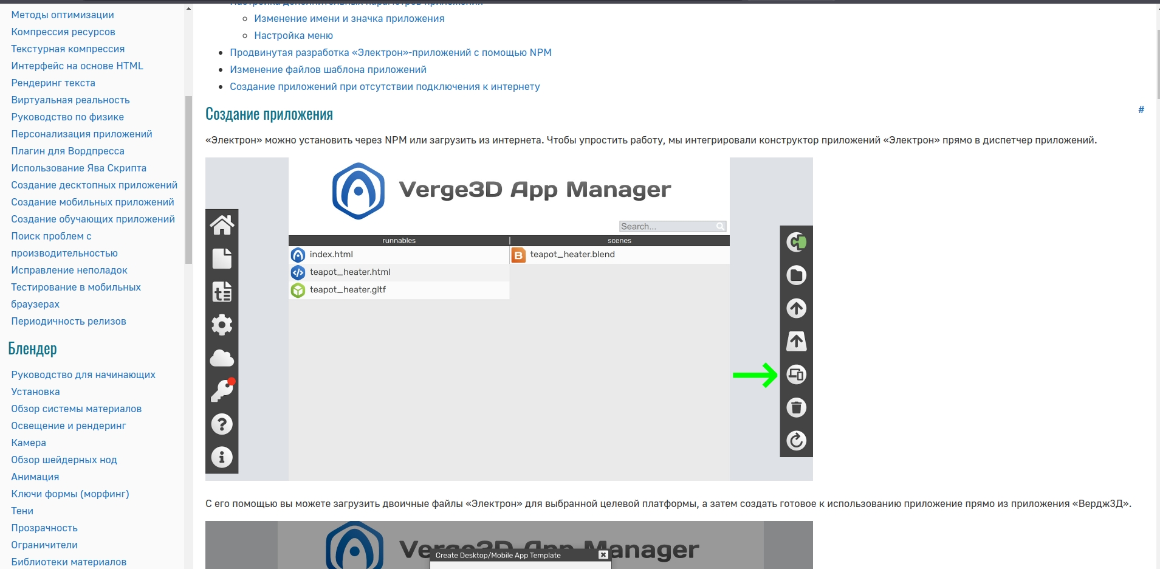Click the home icon in App Manager sidebar
The height and width of the screenshot is (569, 1160).
click(x=222, y=226)
